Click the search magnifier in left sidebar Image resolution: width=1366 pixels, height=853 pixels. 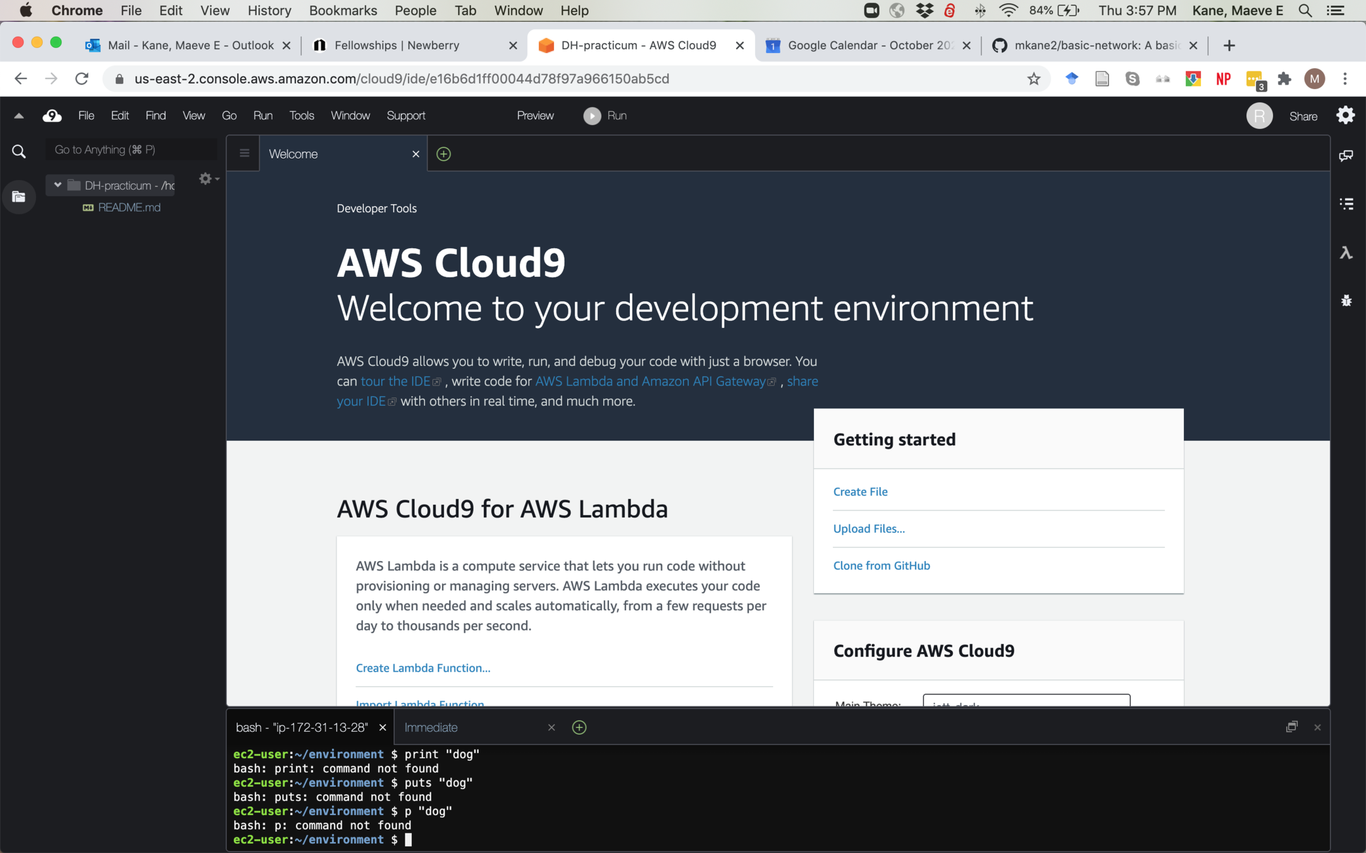(19, 152)
